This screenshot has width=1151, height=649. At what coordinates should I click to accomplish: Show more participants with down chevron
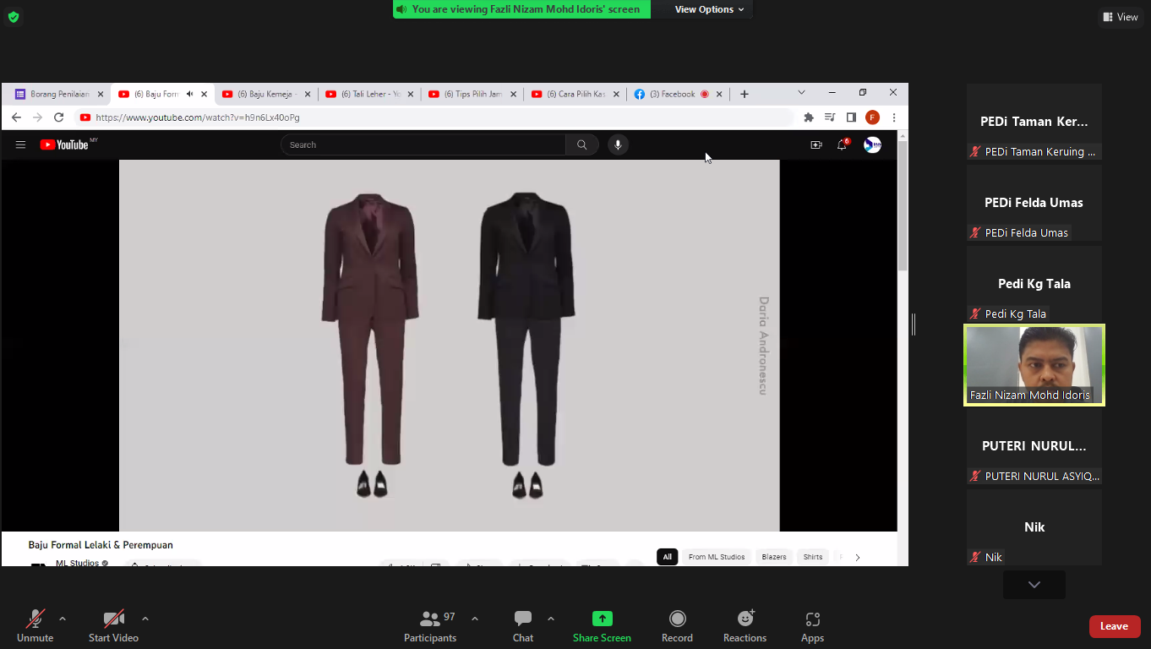(x=1034, y=585)
